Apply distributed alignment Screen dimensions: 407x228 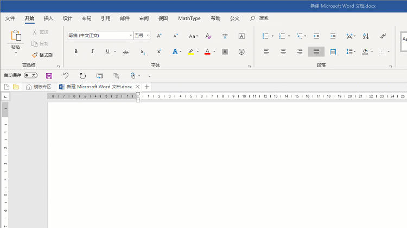pyautogui.click(x=333, y=51)
